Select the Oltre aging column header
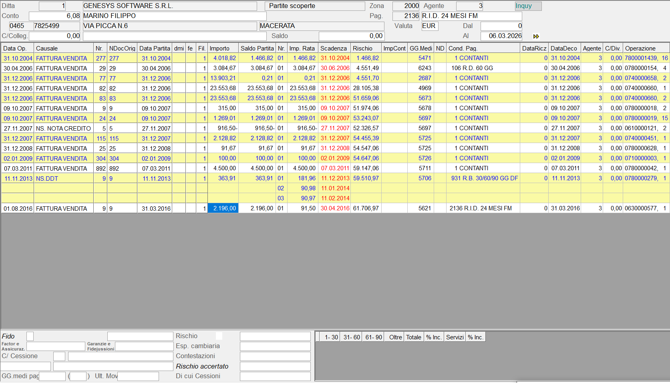The width and height of the screenshot is (670, 383). (x=395, y=337)
